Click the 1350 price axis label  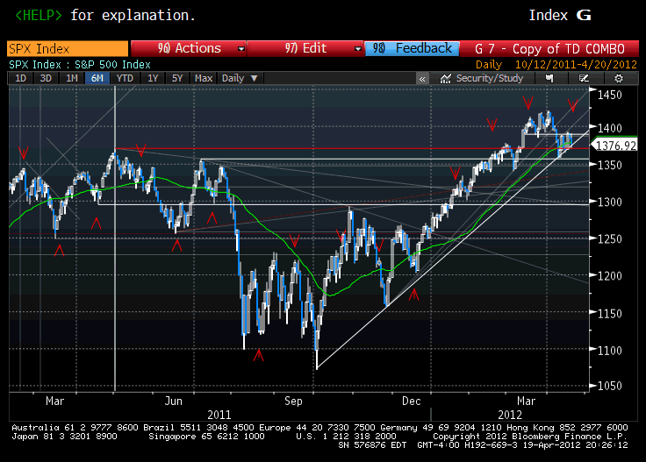pyautogui.click(x=610, y=165)
